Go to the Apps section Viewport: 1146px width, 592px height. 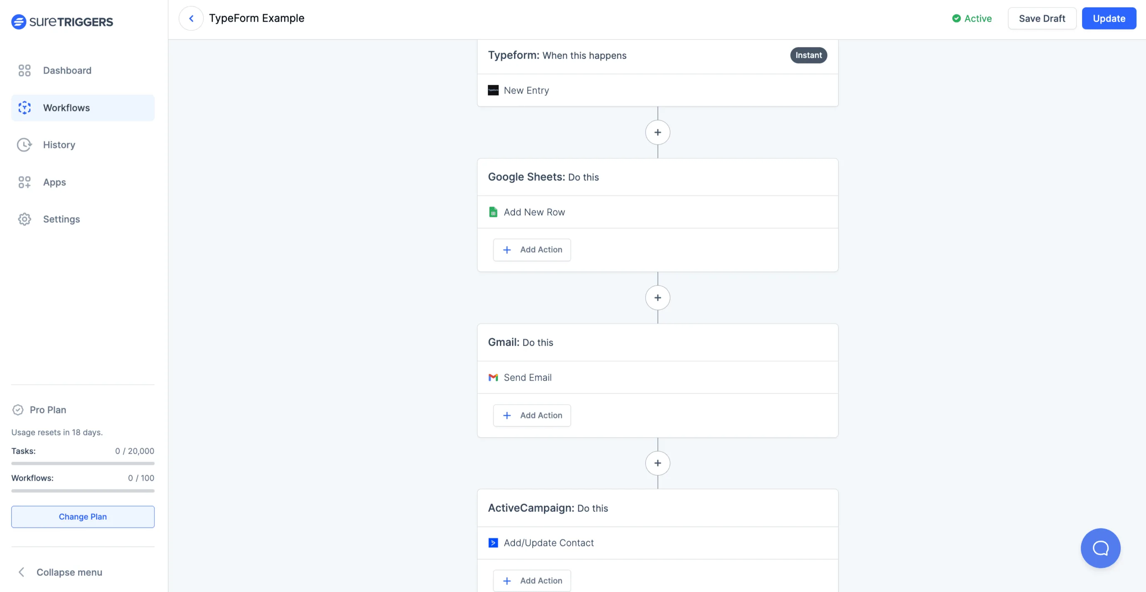[x=83, y=182]
